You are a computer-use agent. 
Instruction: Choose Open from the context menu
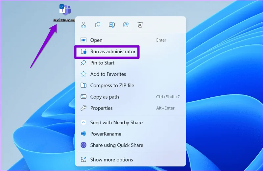[x=131, y=40]
